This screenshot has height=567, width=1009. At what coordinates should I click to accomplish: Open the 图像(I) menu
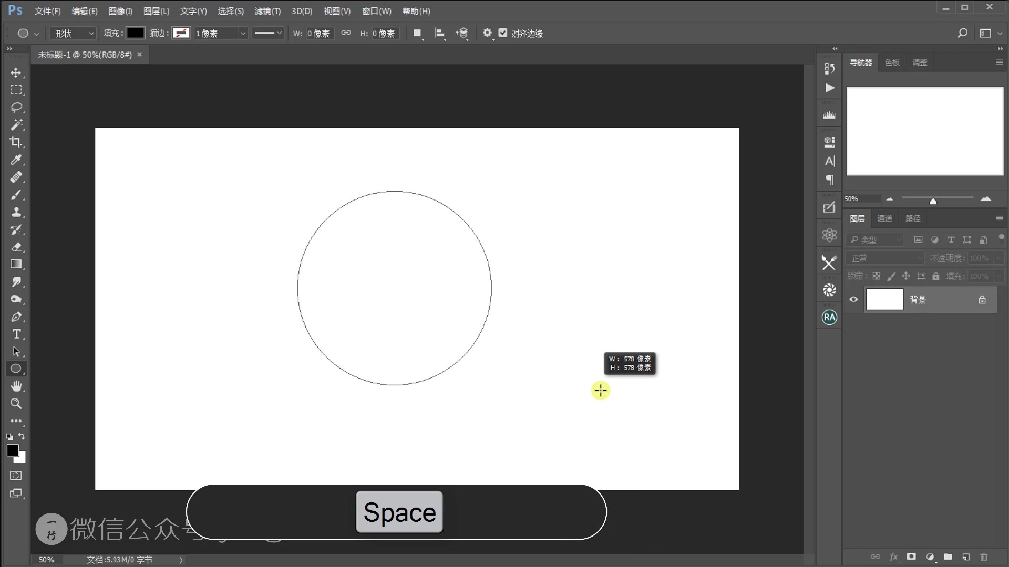point(120,11)
